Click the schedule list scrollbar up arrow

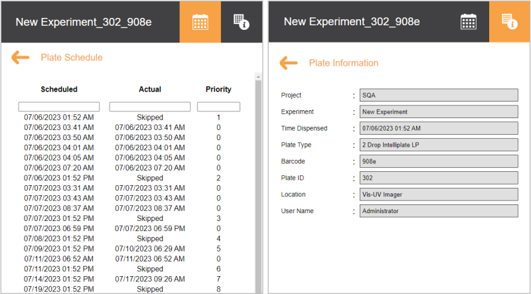tap(258, 77)
